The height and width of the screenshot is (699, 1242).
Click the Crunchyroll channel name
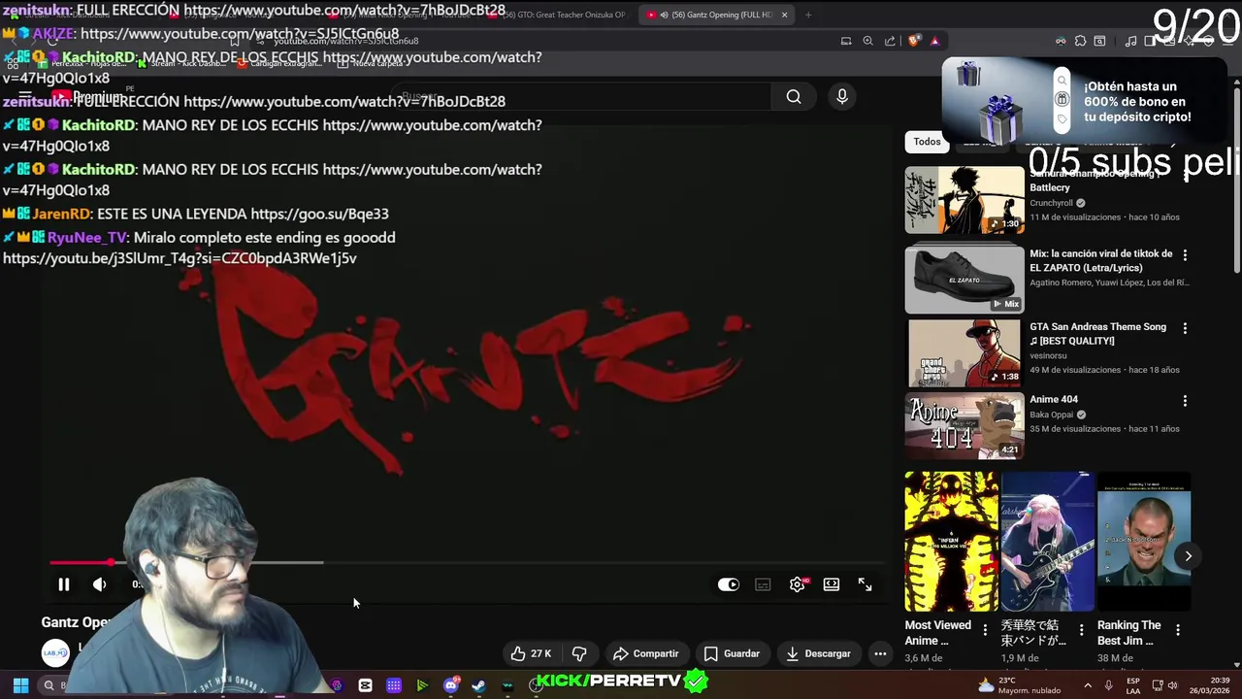point(1051,203)
